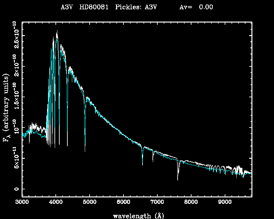The height and width of the screenshot is (219, 274).
Task: Click the spectrum peak near 4000 Å
Action: point(57,31)
